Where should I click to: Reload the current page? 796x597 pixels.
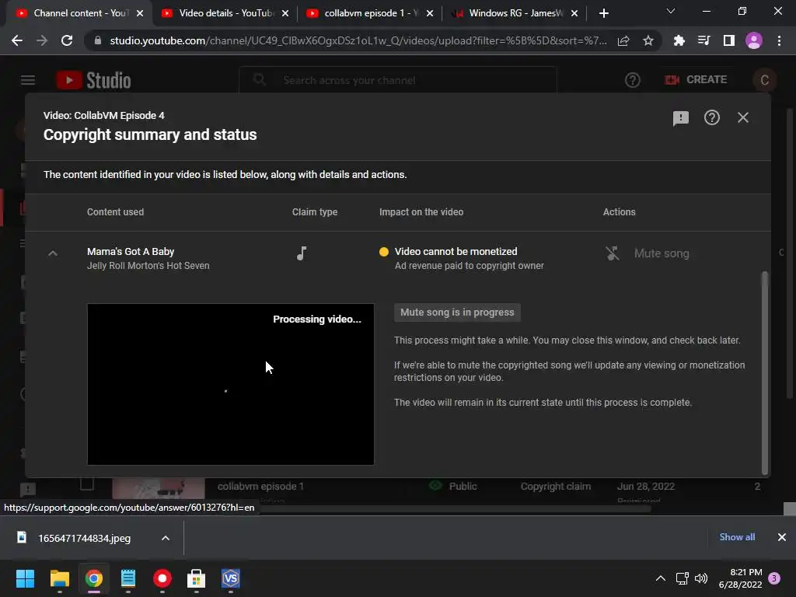[67, 40]
